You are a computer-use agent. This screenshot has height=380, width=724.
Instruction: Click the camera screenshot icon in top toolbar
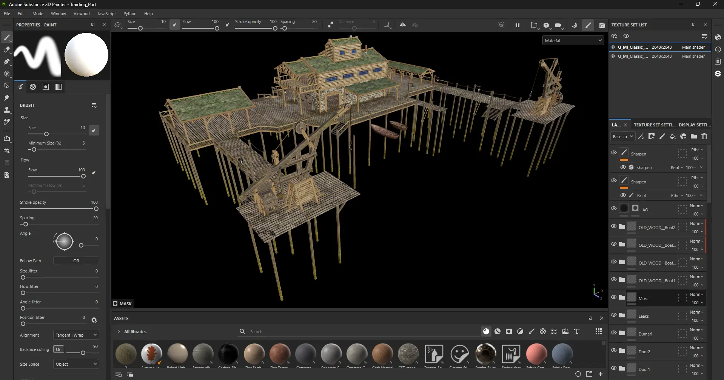pyautogui.click(x=602, y=25)
